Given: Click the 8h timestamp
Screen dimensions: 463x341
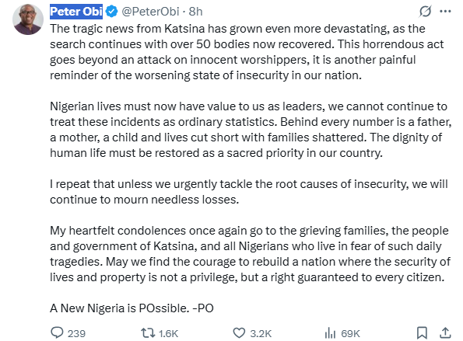Looking at the screenshot, I should (195, 12).
